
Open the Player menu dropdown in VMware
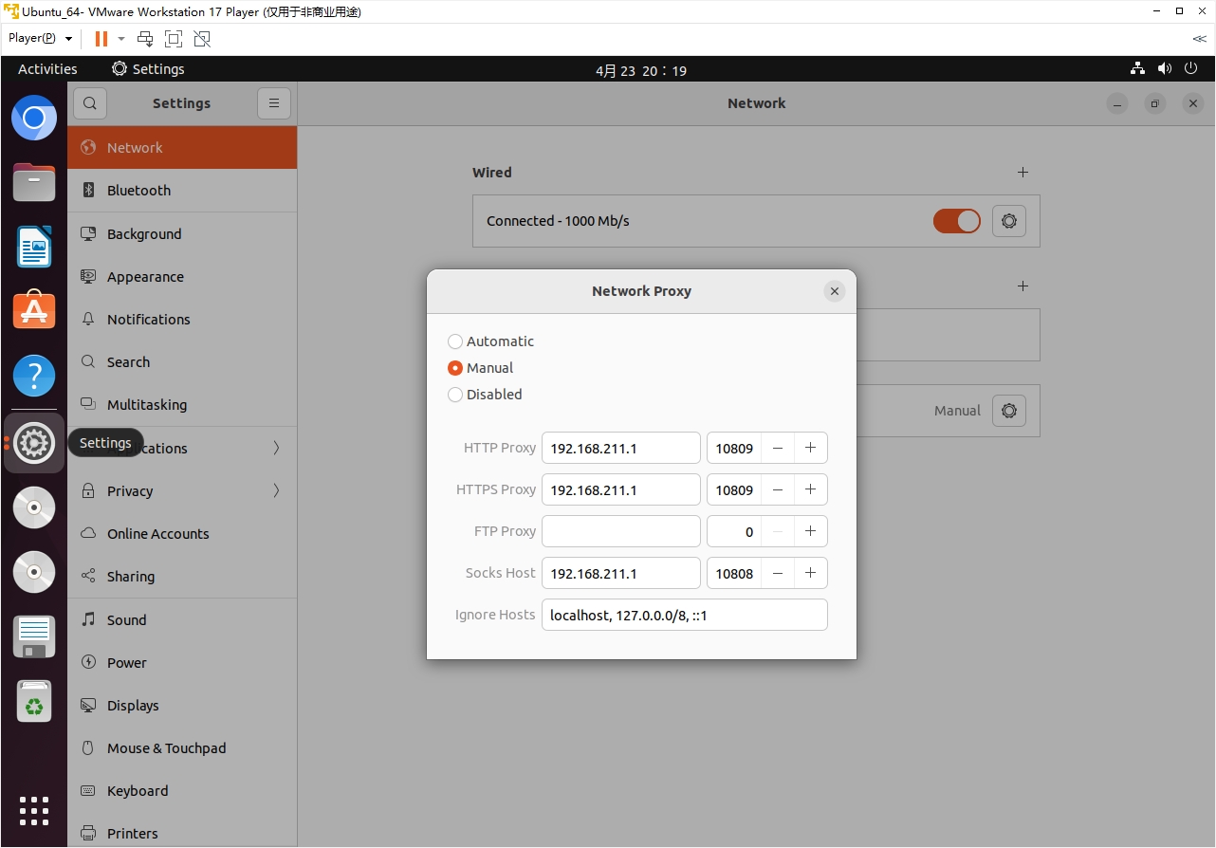click(x=41, y=39)
